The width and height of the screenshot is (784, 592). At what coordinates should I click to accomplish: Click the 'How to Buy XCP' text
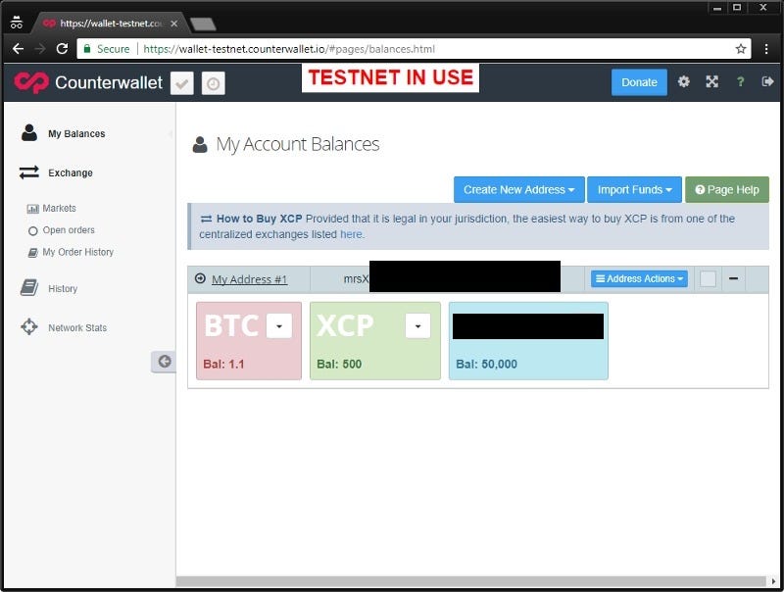click(259, 219)
